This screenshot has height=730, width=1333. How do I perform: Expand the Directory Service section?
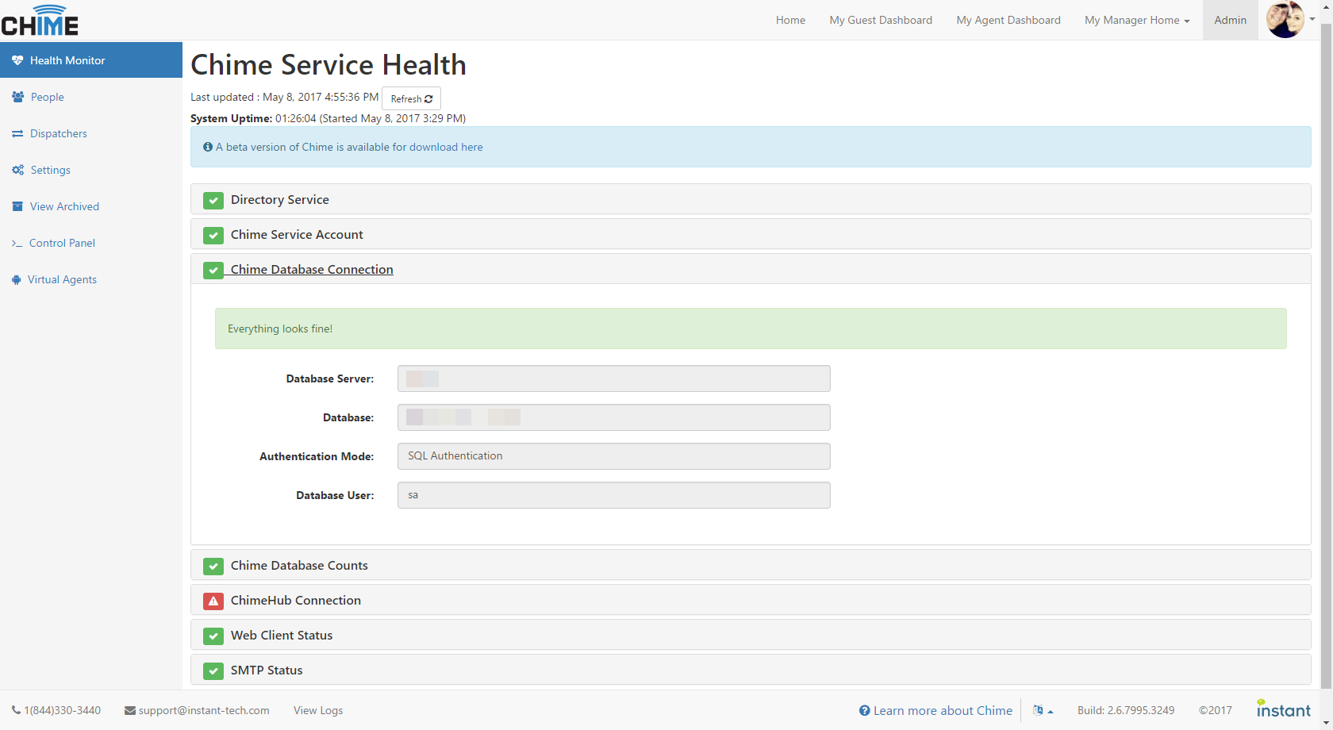pos(751,199)
